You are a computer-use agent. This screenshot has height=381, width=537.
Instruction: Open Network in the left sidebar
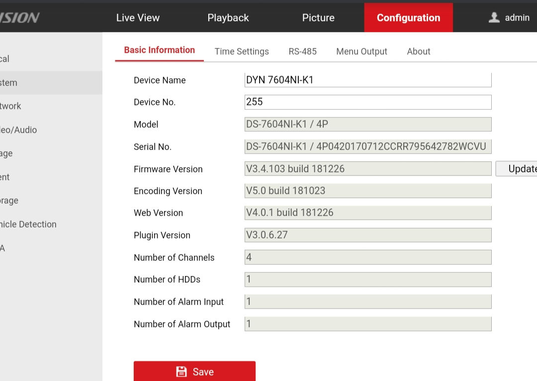coord(51,106)
